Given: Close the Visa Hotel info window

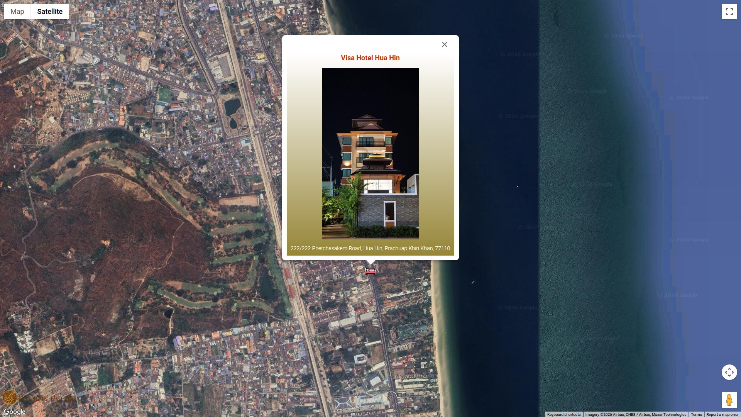Looking at the screenshot, I should coord(445,45).
